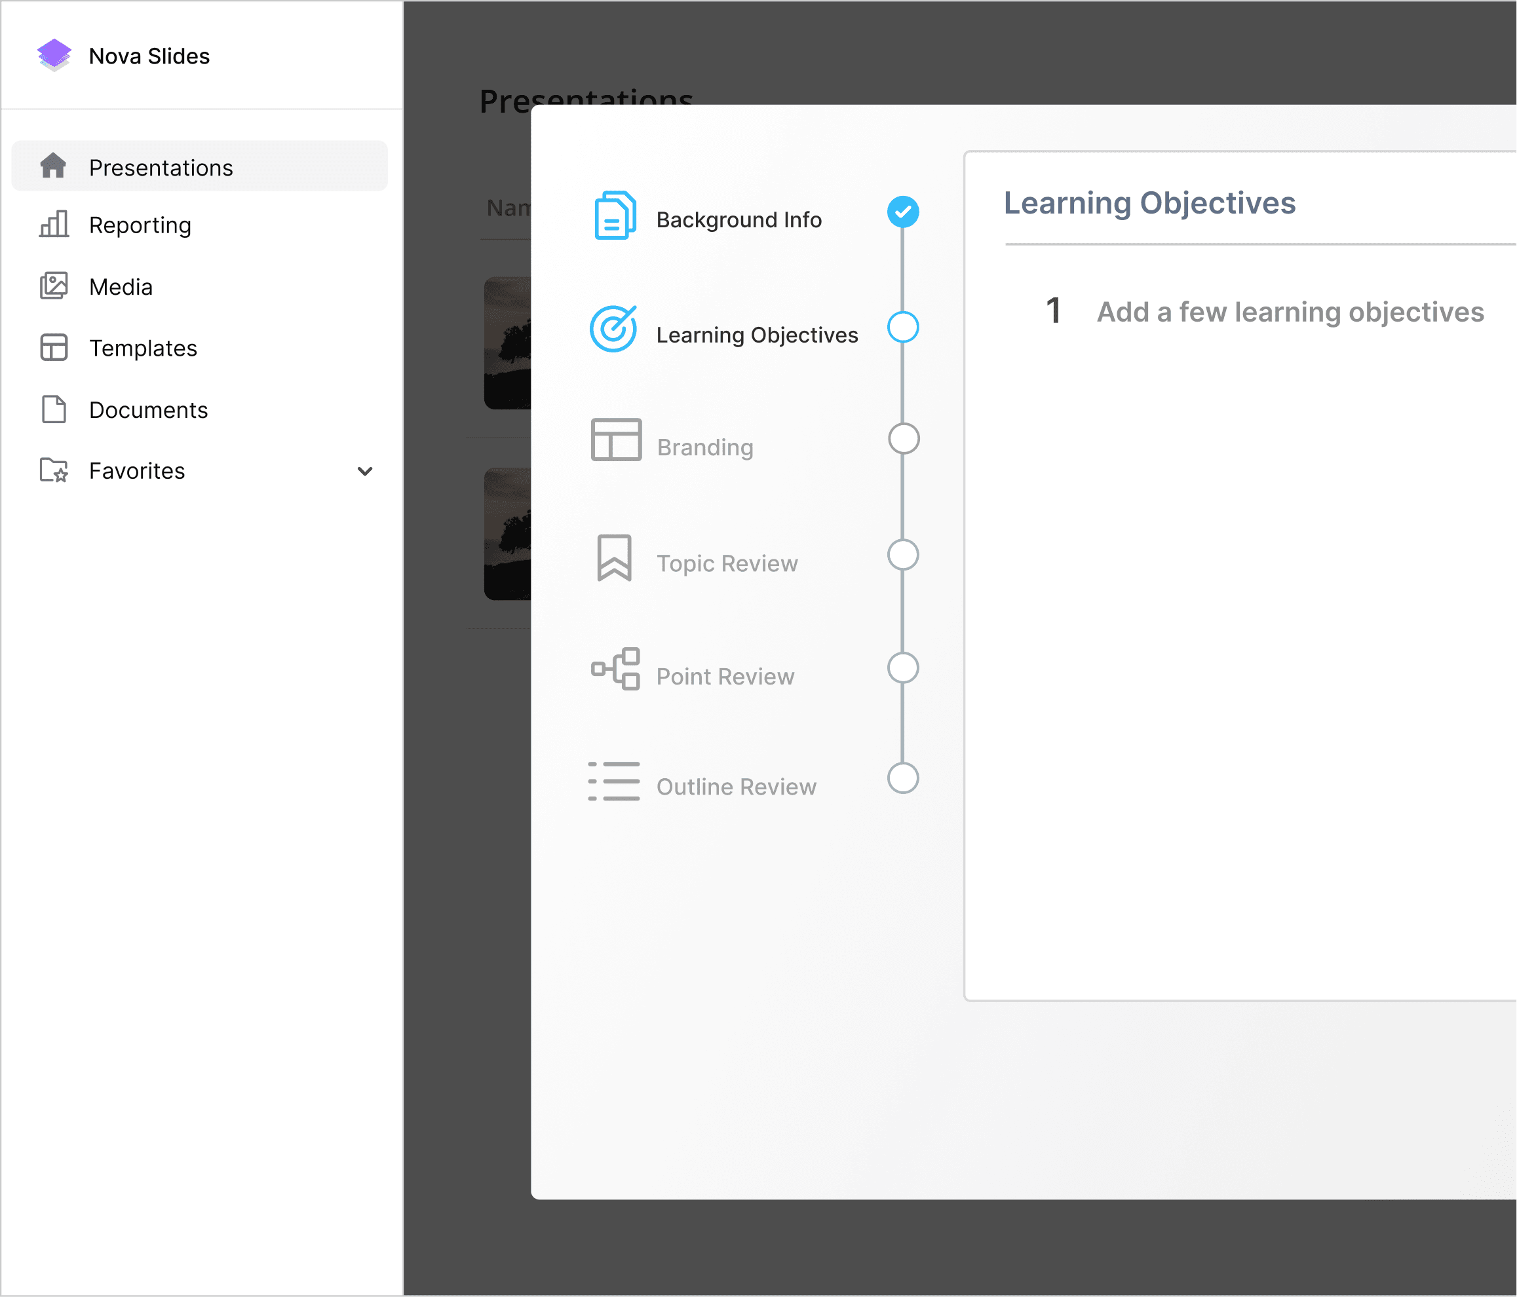Toggle the Branding progress circle
The image size is (1517, 1297).
[903, 439]
